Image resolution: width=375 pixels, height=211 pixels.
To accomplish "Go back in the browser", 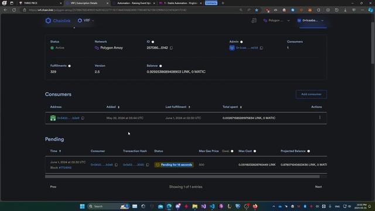I will (x=5, y=10).
